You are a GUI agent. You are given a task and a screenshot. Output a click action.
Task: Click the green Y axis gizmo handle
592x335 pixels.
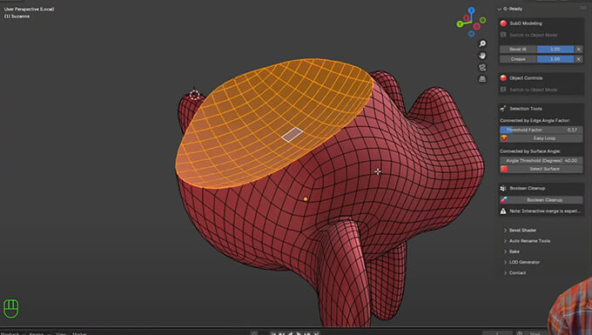(460, 24)
